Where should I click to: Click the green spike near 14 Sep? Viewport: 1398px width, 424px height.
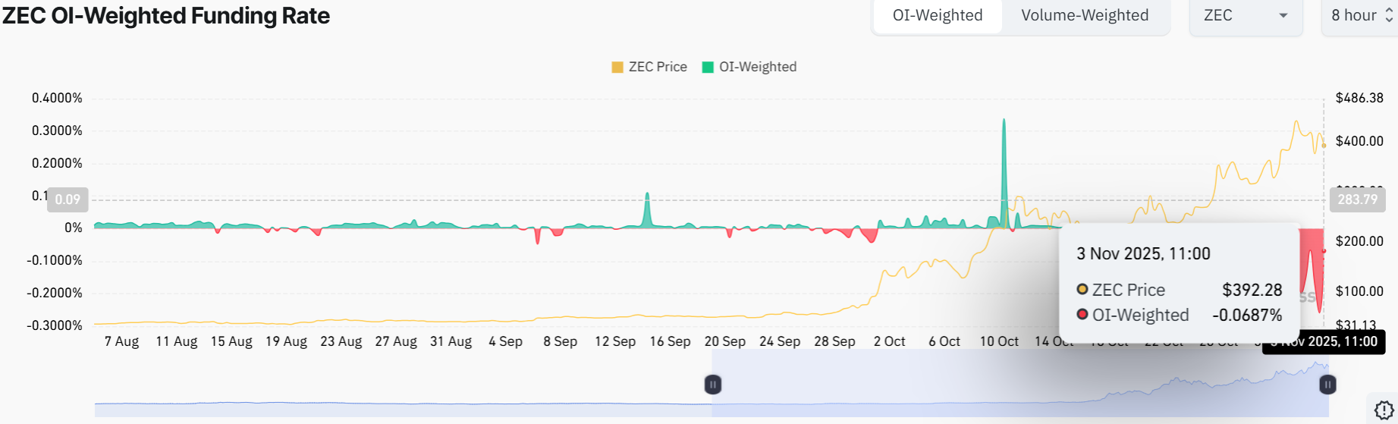(647, 209)
